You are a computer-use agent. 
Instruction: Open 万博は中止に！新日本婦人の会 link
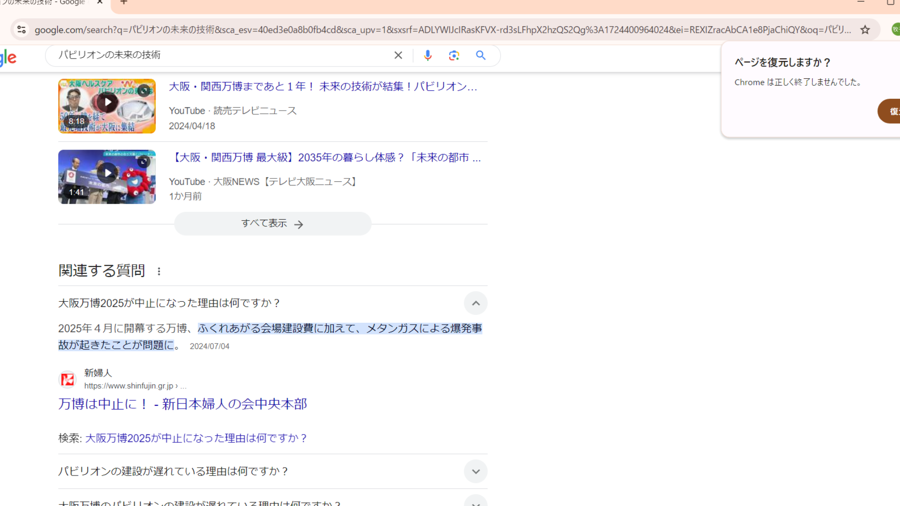coord(182,404)
